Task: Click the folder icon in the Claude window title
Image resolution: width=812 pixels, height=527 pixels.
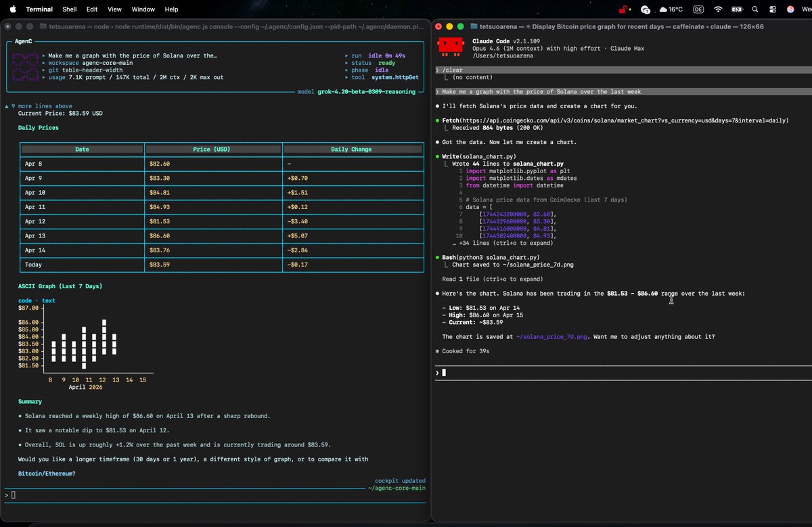Action: (x=472, y=26)
